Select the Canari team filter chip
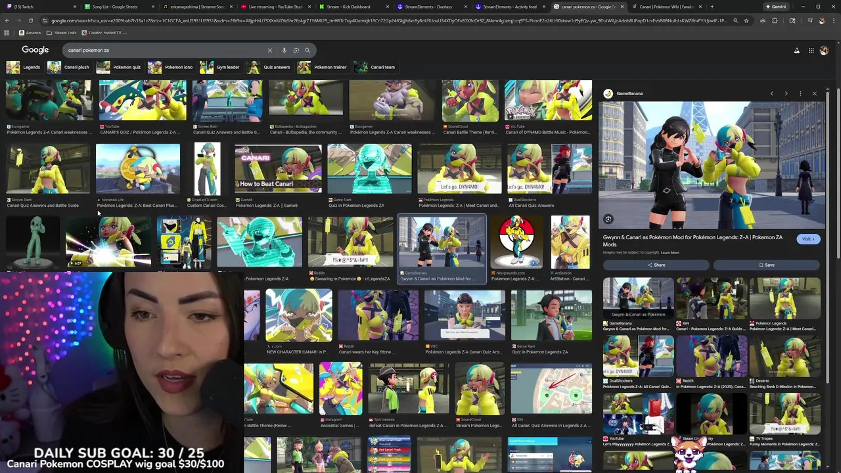The width and height of the screenshot is (841, 473). coord(375,67)
